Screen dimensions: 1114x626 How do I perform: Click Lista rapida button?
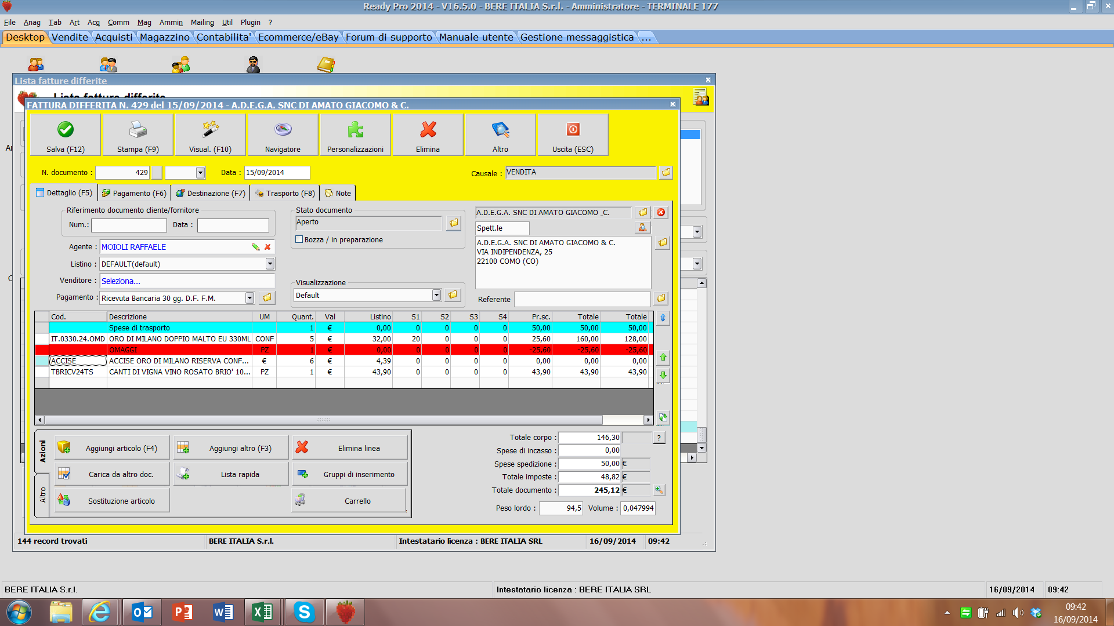pos(231,474)
